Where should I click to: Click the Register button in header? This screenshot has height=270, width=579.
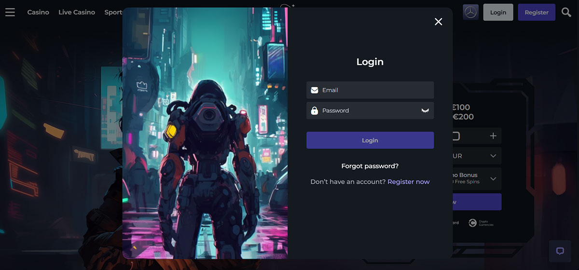point(537,12)
